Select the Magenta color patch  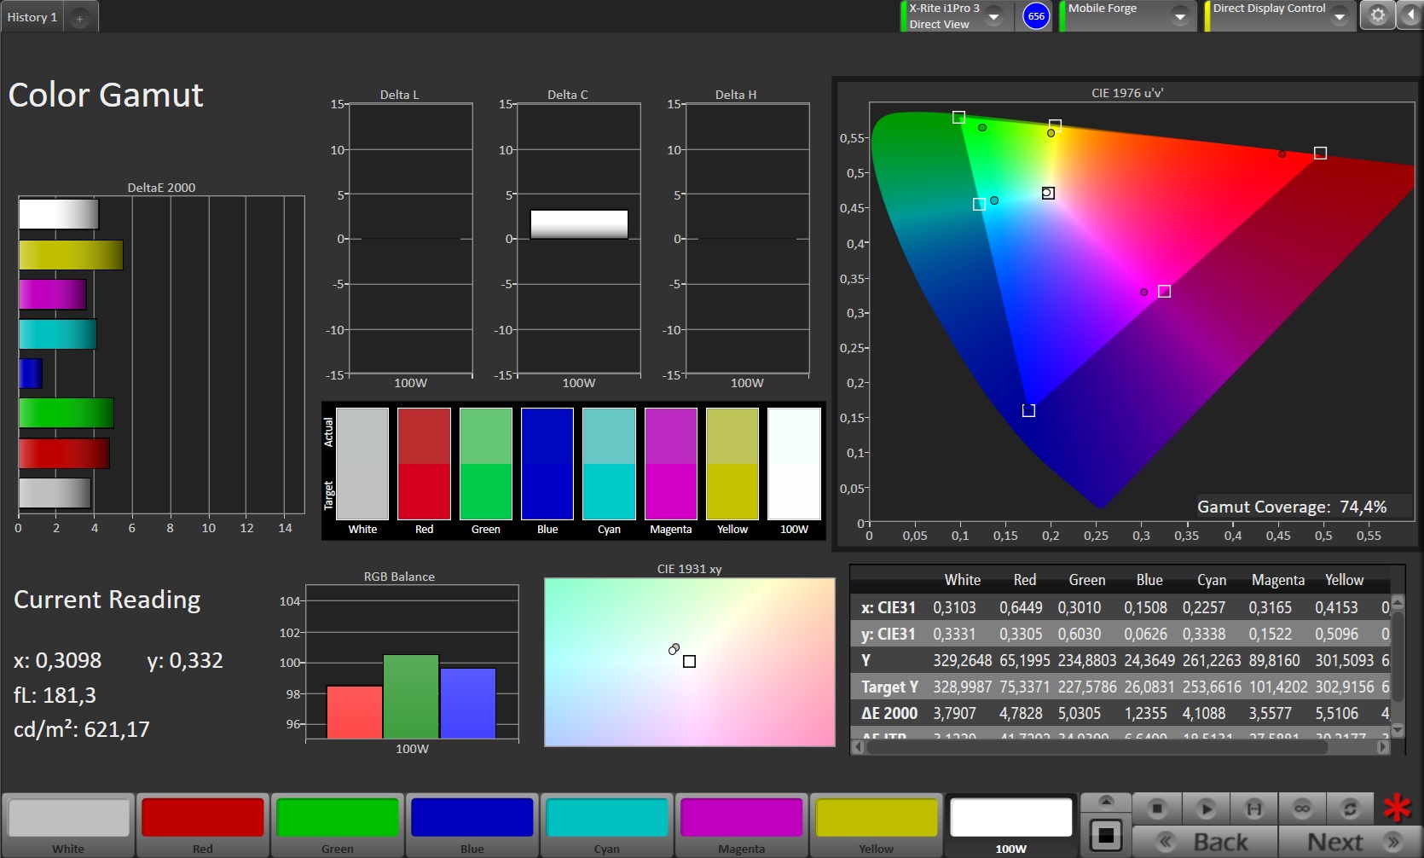[741, 825]
